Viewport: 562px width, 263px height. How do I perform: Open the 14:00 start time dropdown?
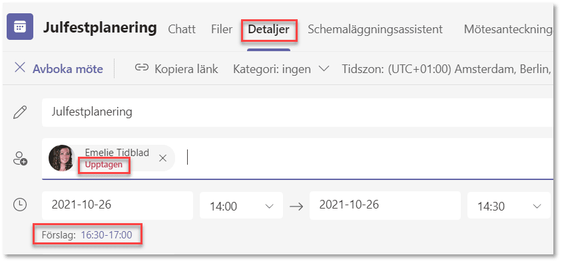pos(241,206)
